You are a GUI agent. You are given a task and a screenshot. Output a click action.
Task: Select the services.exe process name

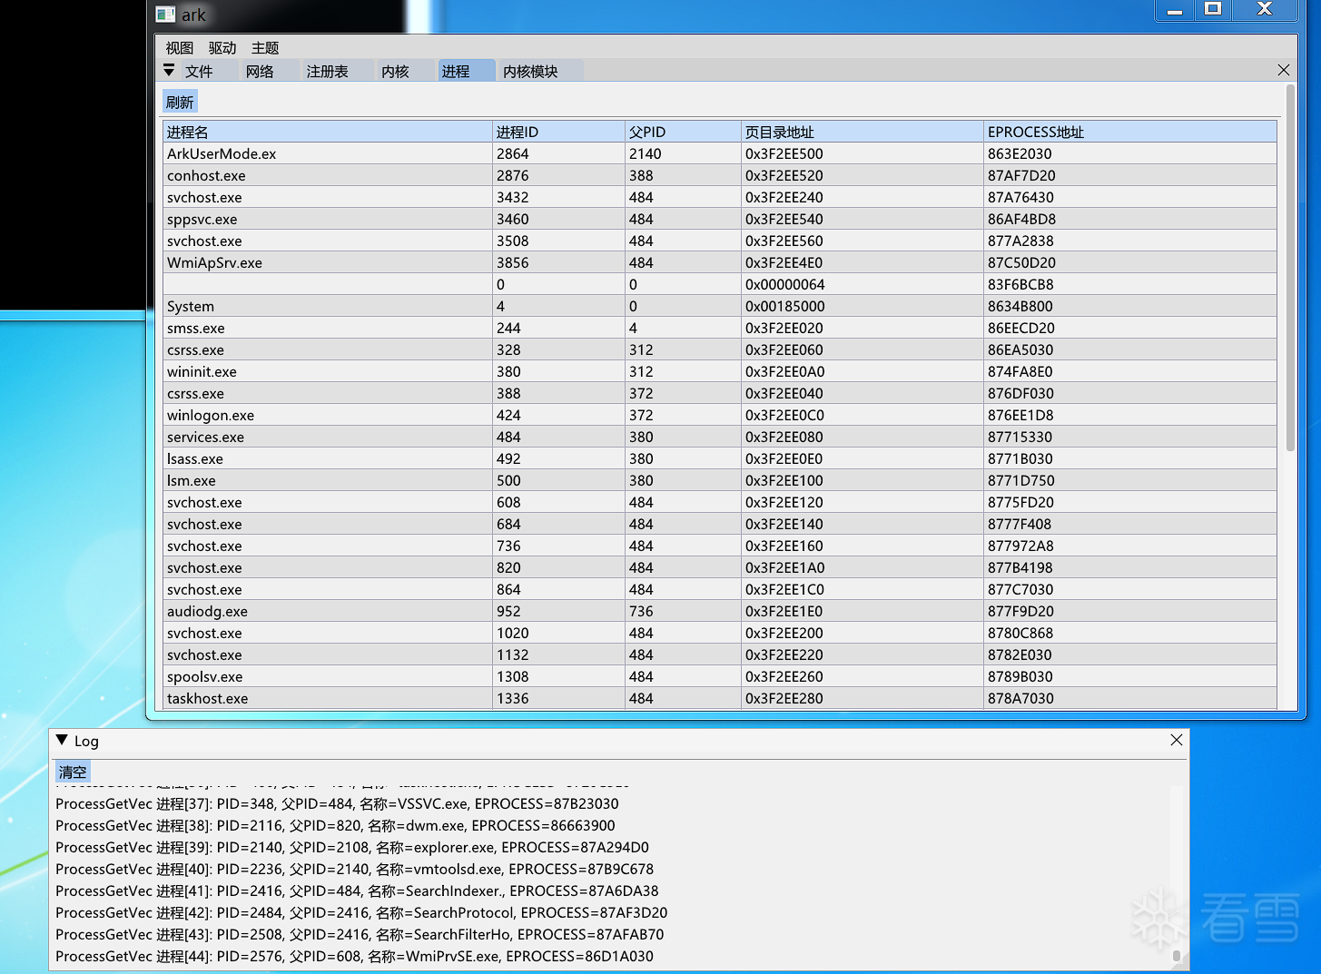205,437
